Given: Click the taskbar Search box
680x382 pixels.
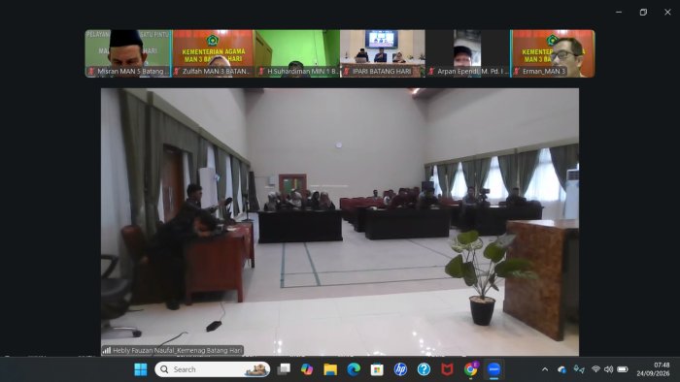Looking at the screenshot, I should click(213, 369).
